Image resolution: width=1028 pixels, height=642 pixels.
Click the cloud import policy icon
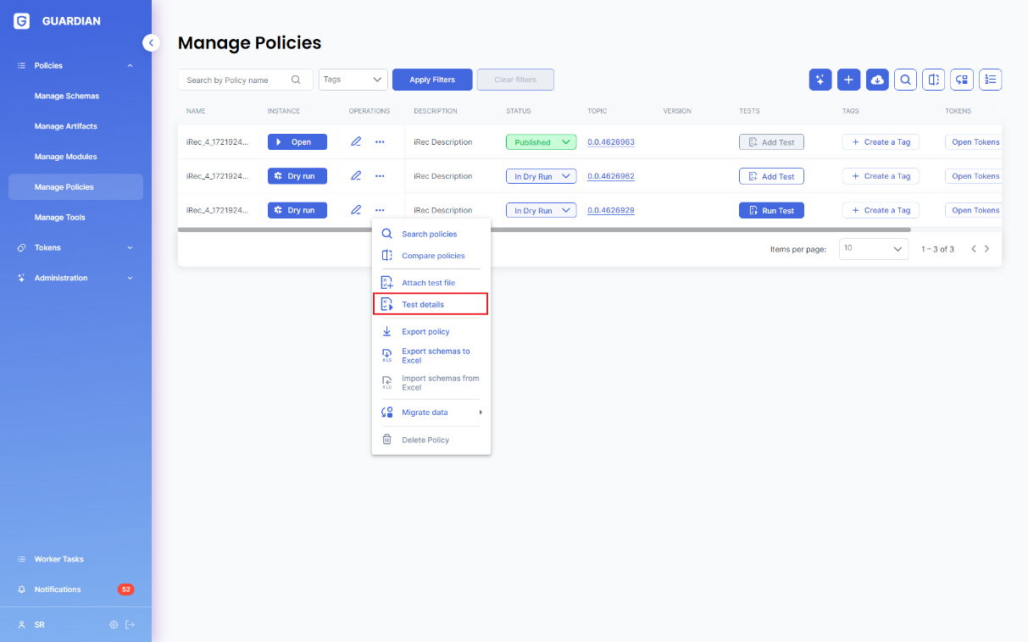(x=877, y=80)
